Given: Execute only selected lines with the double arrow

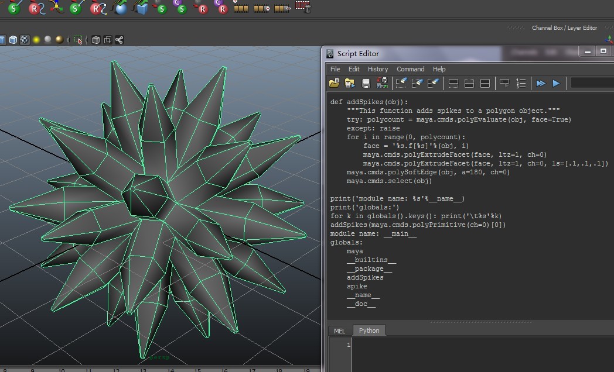Looking at the screenshot, I should (x=540, y=83).
